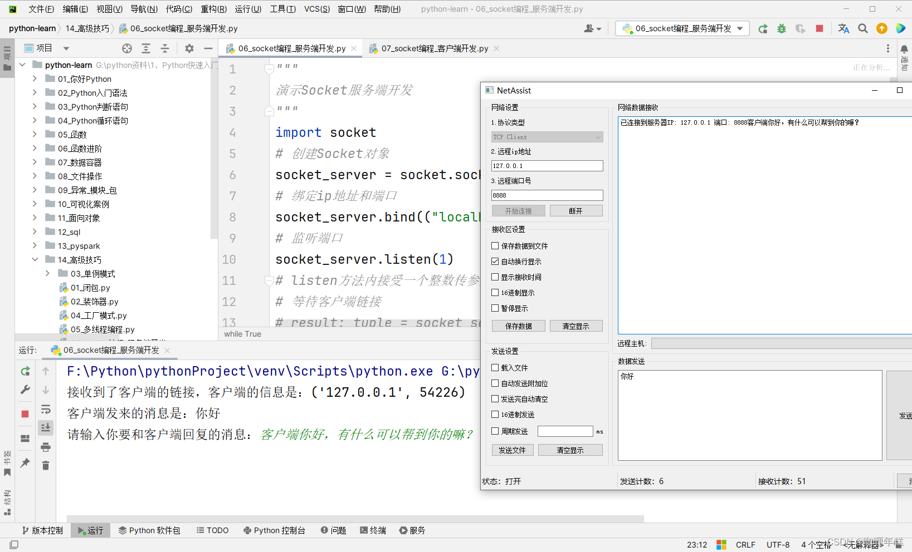Enable 保存数据到文件 checkbox in NetAssist
Image resolution: width=912 pixels, height=552 pixels.
point(495,245)
